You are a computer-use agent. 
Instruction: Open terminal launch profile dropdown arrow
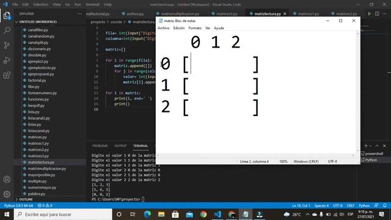point(370,145)
